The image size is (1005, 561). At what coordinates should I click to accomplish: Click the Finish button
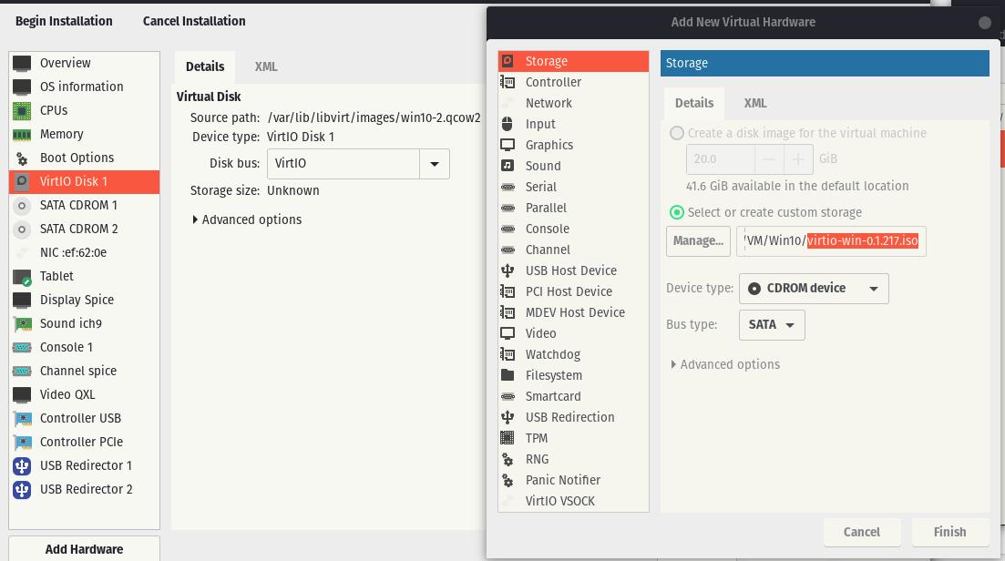[949, 532]
